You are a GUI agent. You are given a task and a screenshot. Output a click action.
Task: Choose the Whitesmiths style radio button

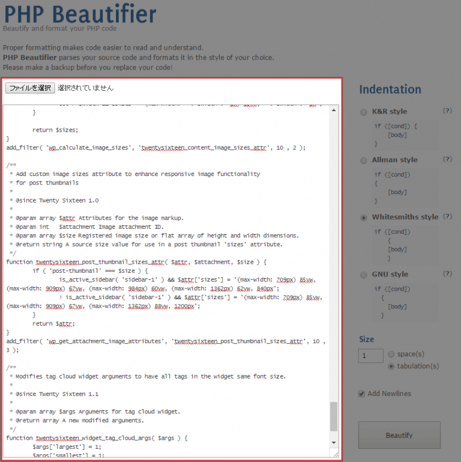(364, 217)
